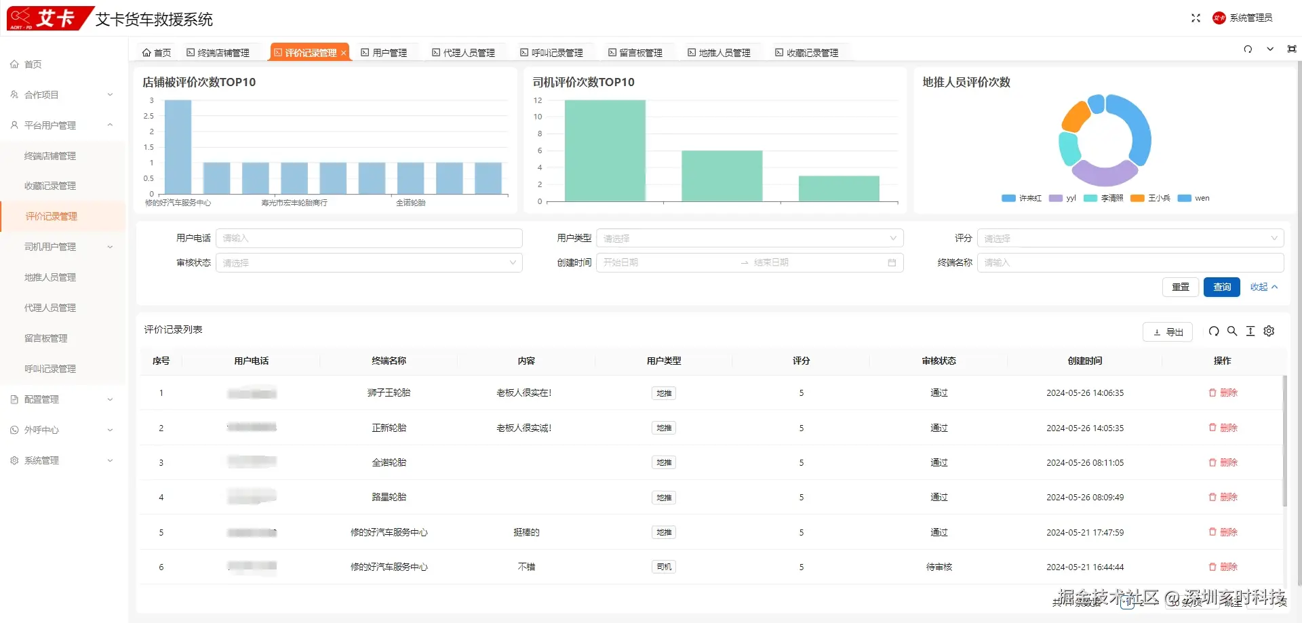Click the 创建时间 column header

click(1085, 361)
